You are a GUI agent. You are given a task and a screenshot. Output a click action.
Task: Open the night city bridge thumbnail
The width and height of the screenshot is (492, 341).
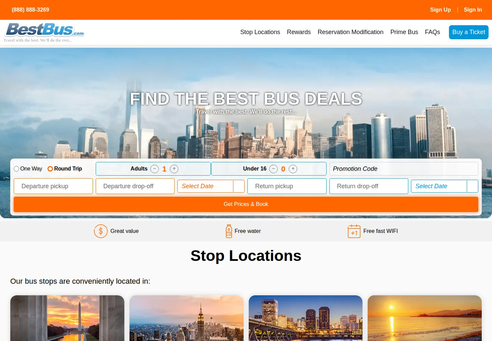click(x=305, y=318)
